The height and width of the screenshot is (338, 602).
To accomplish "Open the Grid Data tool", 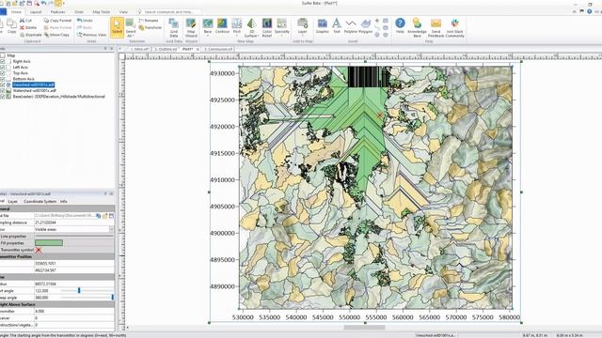I will [173, 27].
